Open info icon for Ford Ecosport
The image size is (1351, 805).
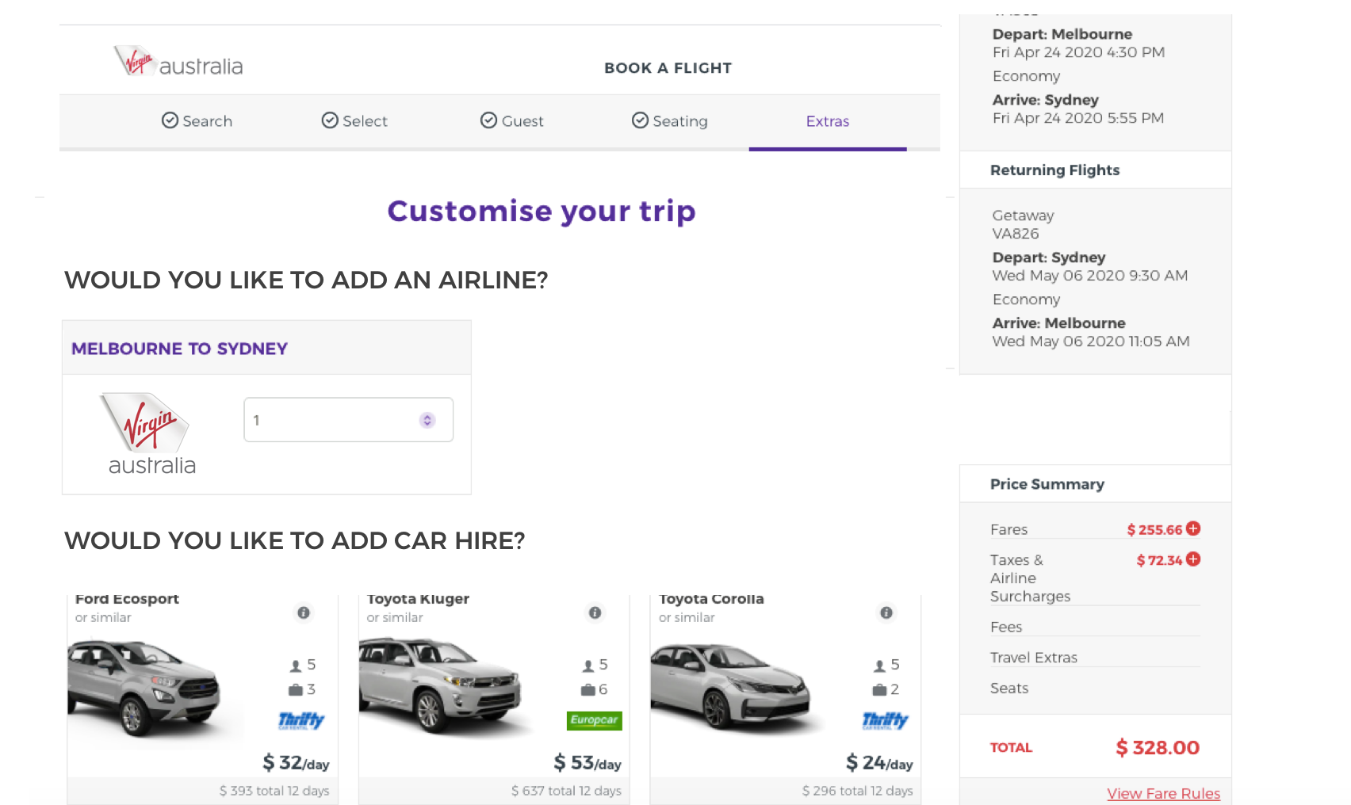click(x=303, y=612)
